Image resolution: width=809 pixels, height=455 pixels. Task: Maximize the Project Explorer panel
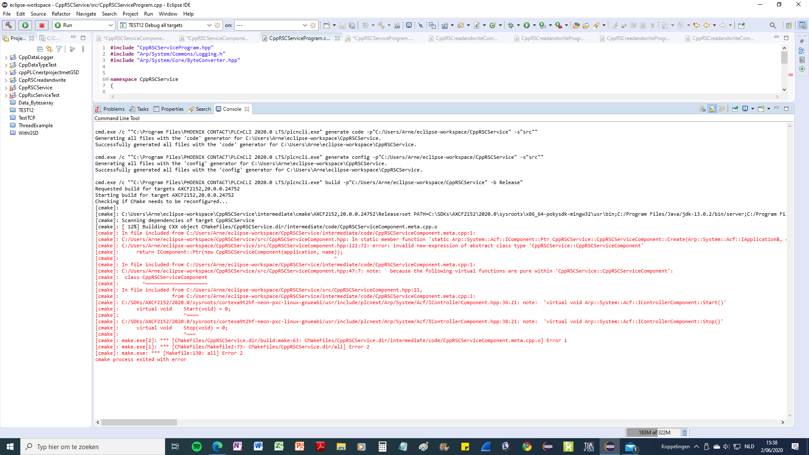83,38
